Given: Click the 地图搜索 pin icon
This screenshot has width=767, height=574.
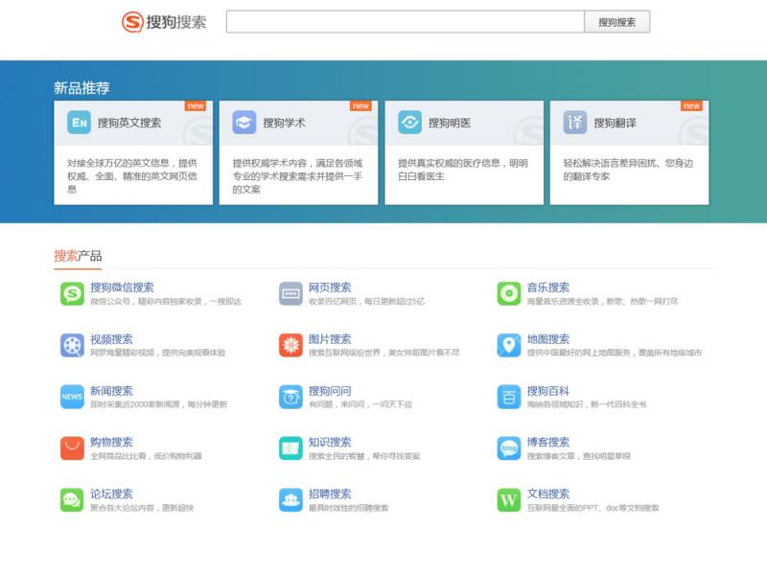Looking at the screenshot, I should click(509, 345).
